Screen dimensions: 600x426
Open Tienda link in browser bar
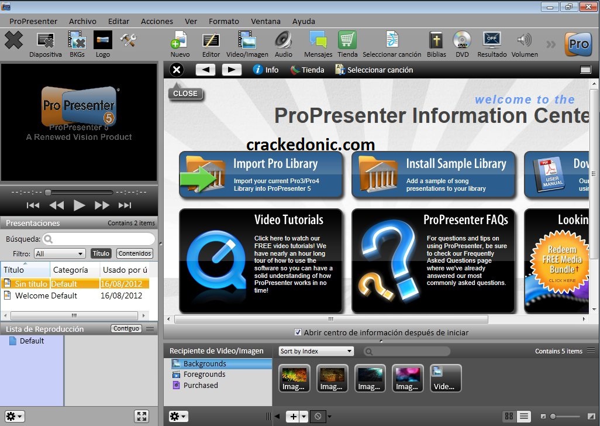coord(307,70)
